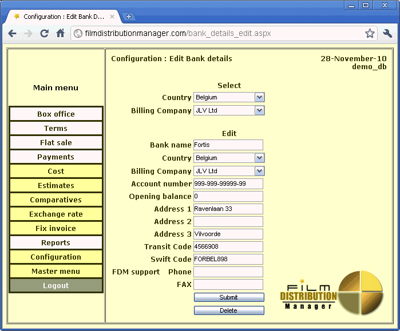Open Box office from main menu
This screenshot has height=331, width=400.
pos(56,114)
